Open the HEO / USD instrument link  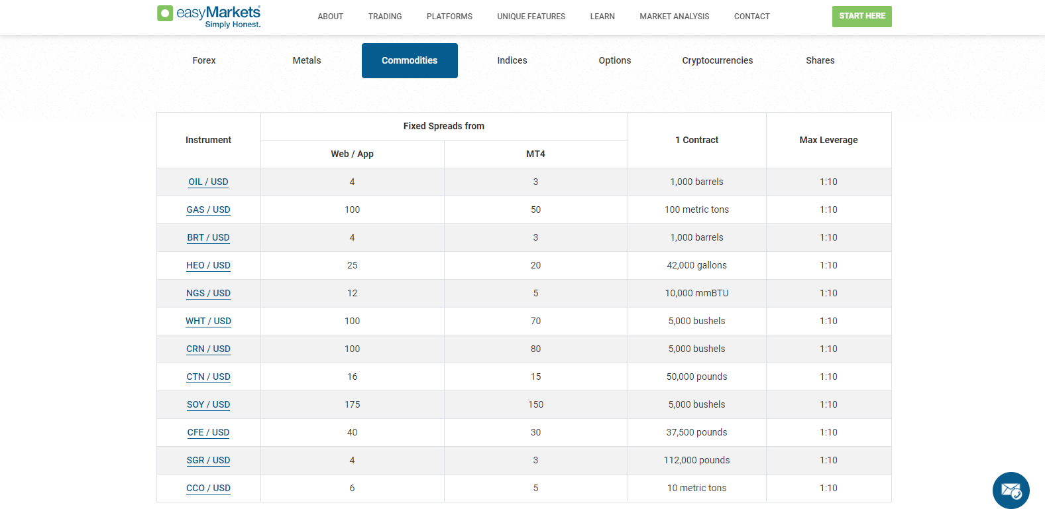[x=208, y=265]
